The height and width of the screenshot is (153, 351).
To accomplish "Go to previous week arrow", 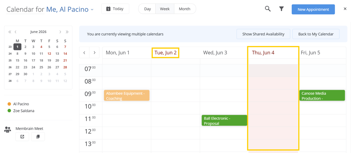I will click(84, 53).
